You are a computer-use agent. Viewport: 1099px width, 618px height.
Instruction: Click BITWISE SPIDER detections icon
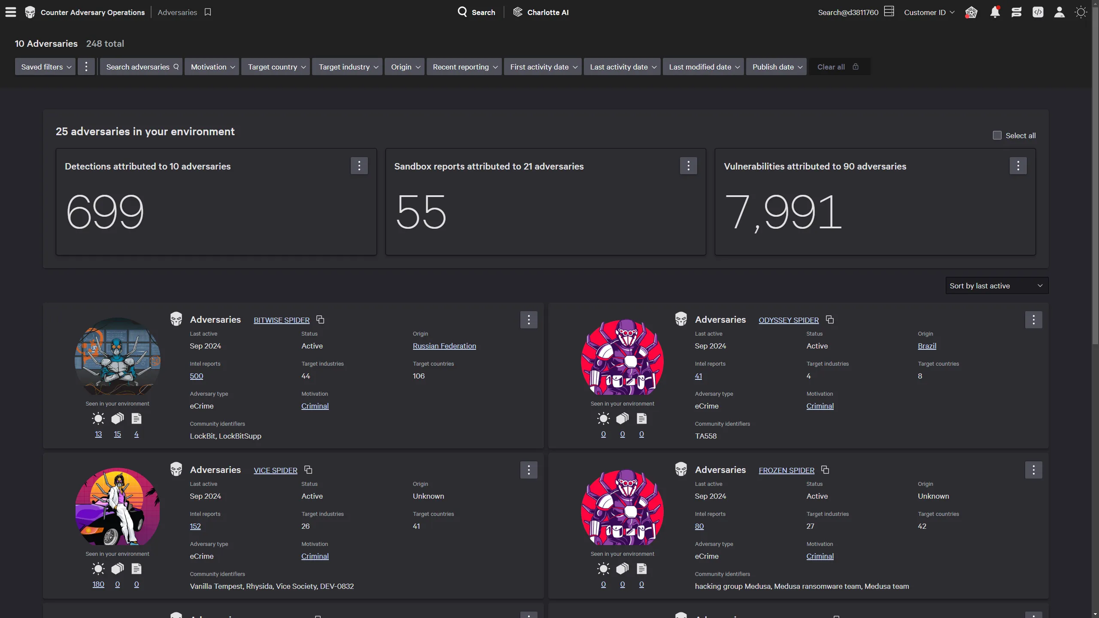(98, 418)
